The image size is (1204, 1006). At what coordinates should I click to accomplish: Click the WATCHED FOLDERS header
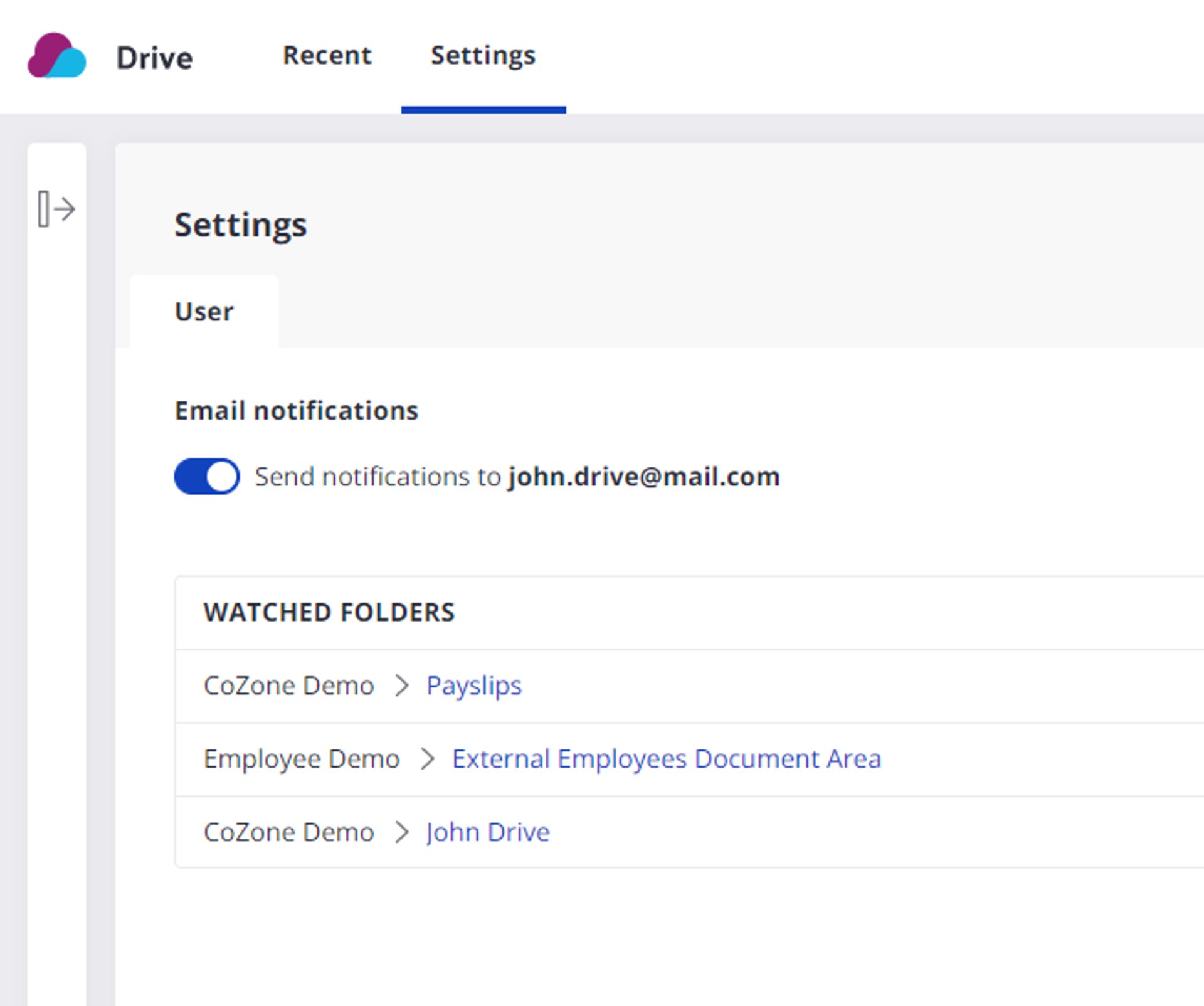329,613
